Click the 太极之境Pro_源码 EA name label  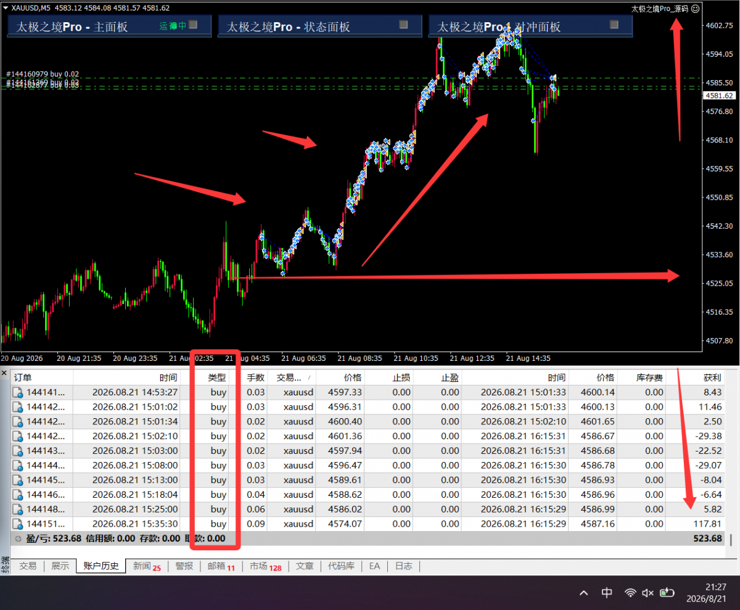pos(660,9)
